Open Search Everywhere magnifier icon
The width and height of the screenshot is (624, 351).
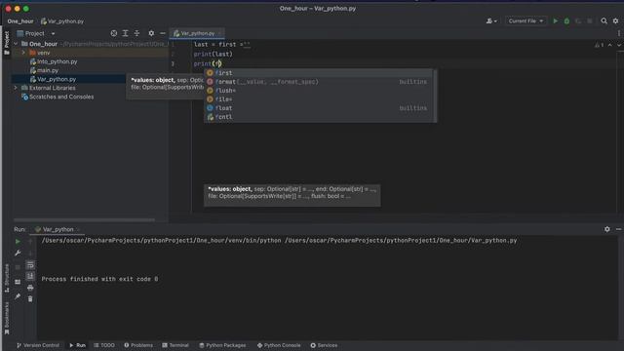point(604,21)
